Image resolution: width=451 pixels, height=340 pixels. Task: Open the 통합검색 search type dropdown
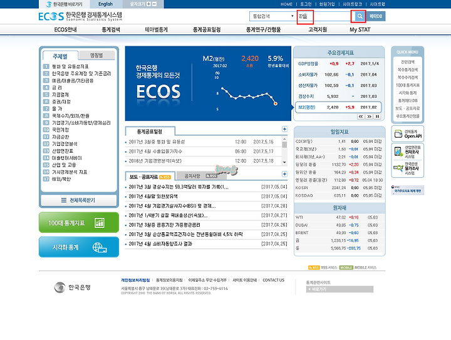[x=272, y=16]
